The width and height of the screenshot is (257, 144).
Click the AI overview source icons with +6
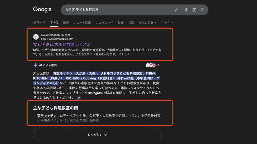point(152,65)
